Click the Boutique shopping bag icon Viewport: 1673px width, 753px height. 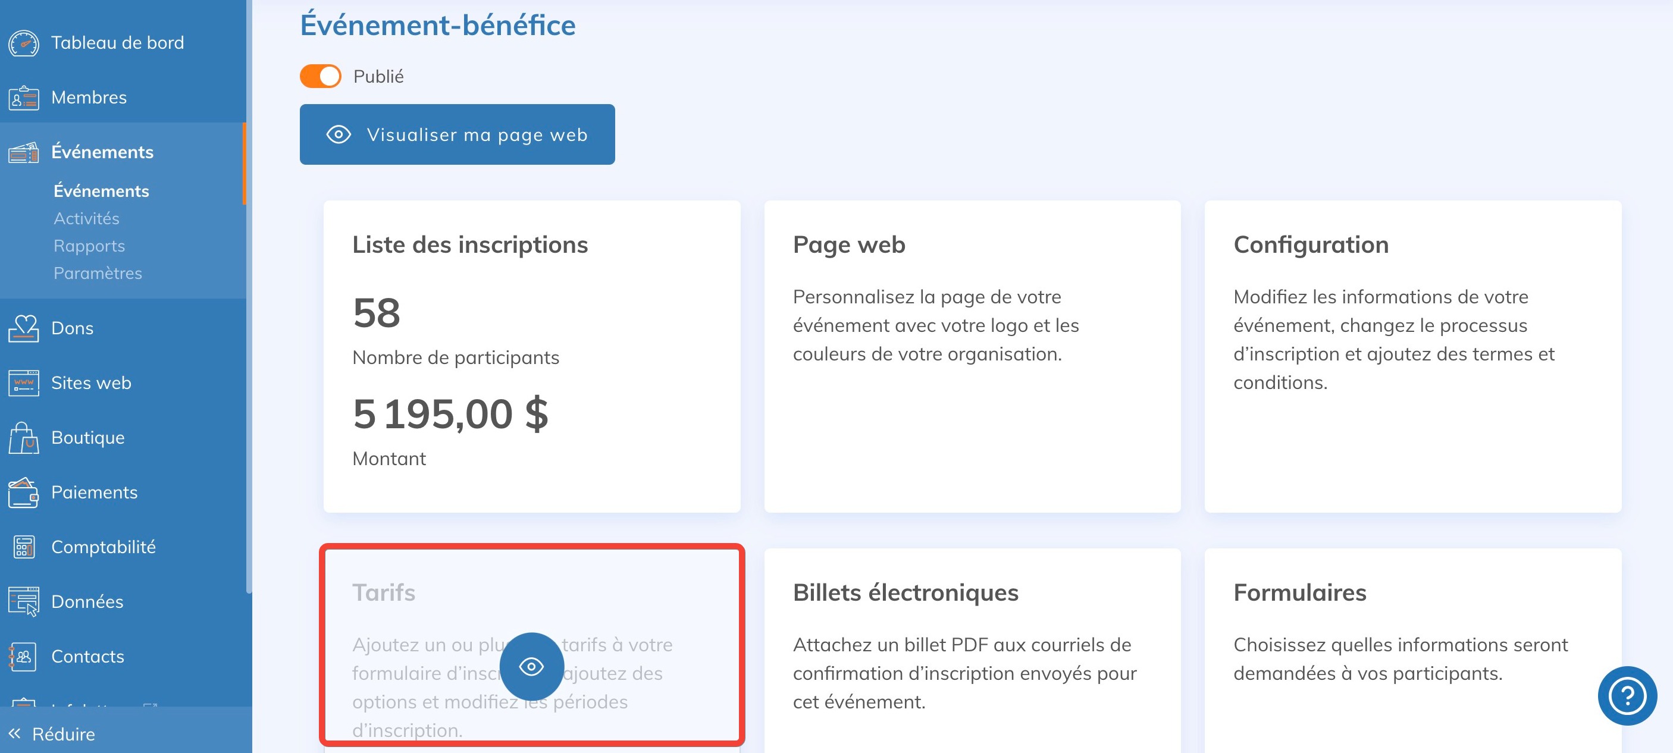tap(23, 438)
